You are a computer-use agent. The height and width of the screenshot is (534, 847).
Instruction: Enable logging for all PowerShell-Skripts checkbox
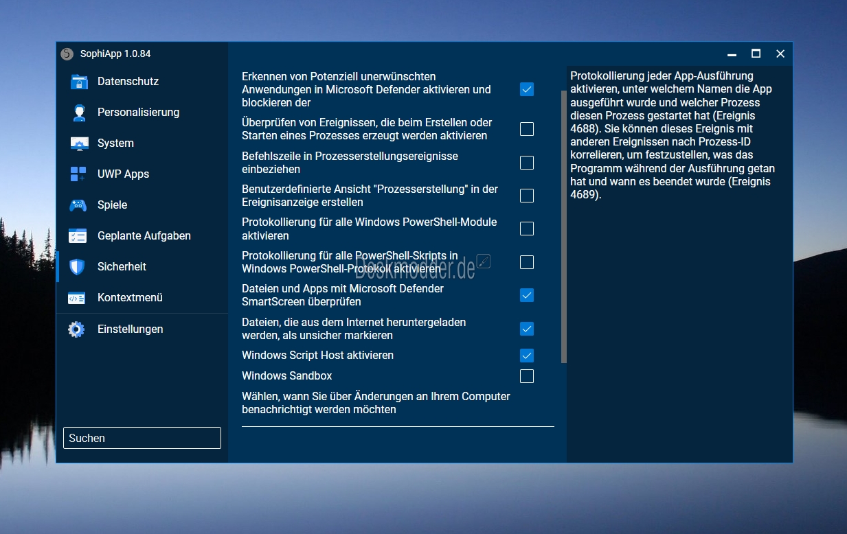[527, 262]
